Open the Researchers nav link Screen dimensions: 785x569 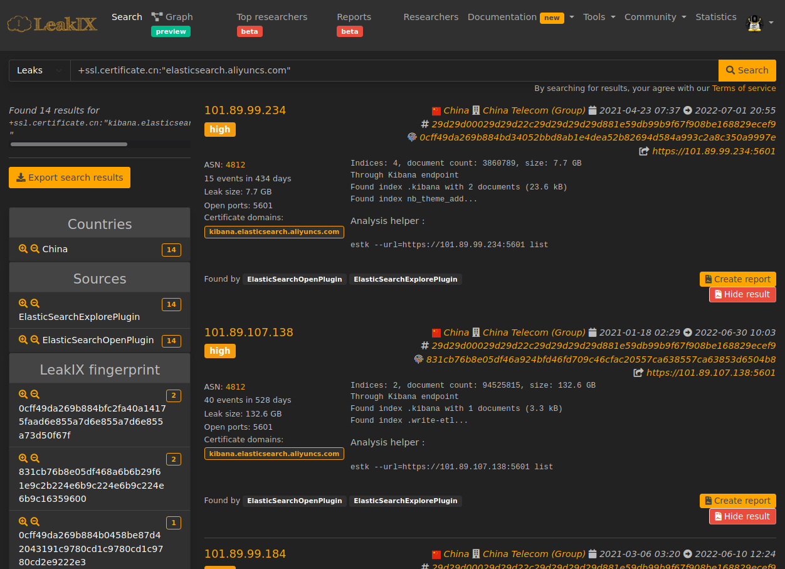coord(431,17)
